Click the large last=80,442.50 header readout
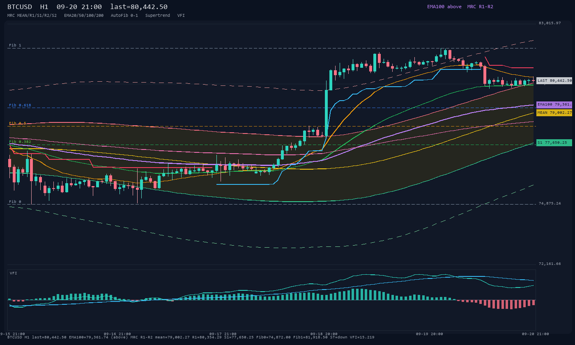 click(139, 7)
